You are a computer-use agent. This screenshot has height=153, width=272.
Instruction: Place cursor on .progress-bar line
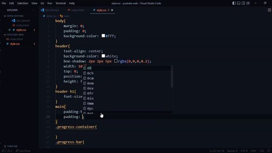[70, 142]
